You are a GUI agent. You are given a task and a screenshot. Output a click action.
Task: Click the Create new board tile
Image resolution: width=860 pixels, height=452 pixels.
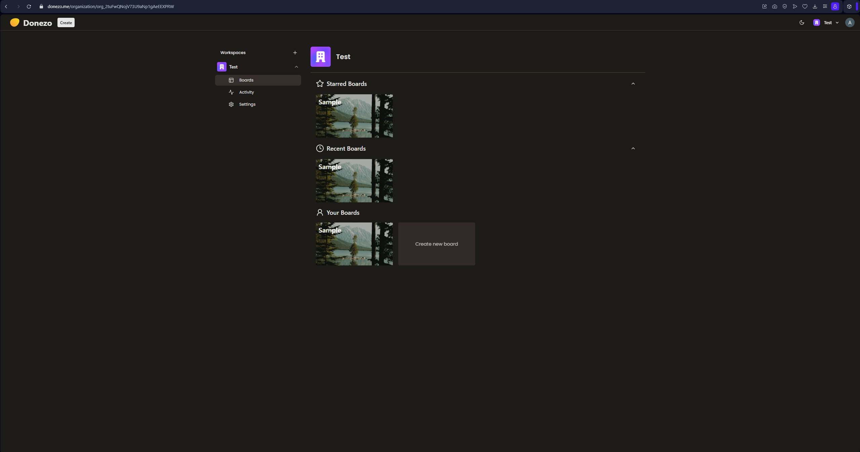click(x=436, y=244)
